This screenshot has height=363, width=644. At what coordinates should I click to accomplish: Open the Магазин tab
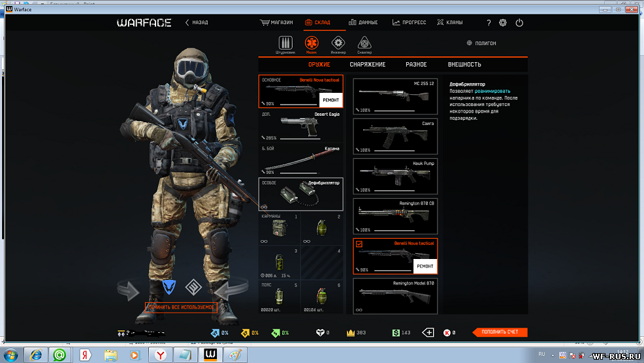pyautogui.click(x=276, y=23)
